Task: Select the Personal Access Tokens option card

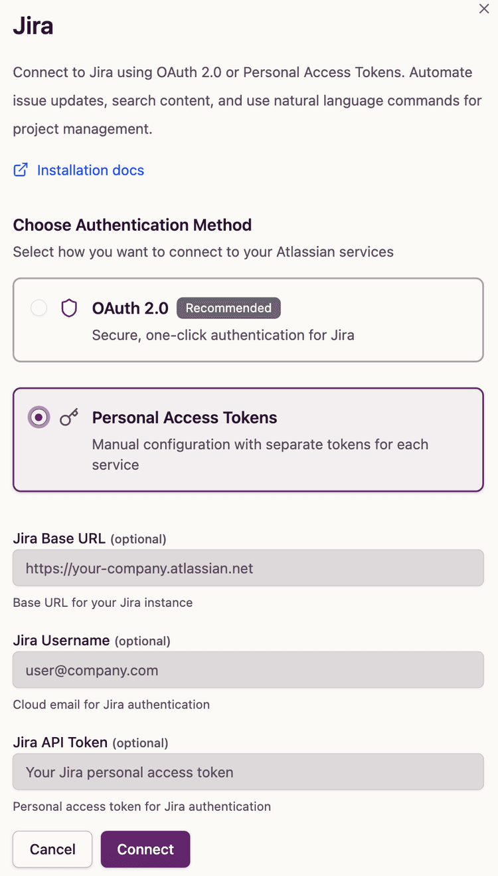Action: tap(248, 439)
